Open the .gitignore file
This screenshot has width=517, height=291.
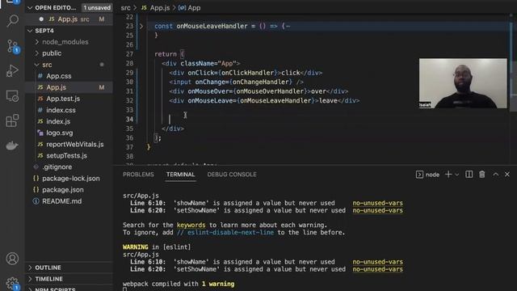click(x=69, y=167)
